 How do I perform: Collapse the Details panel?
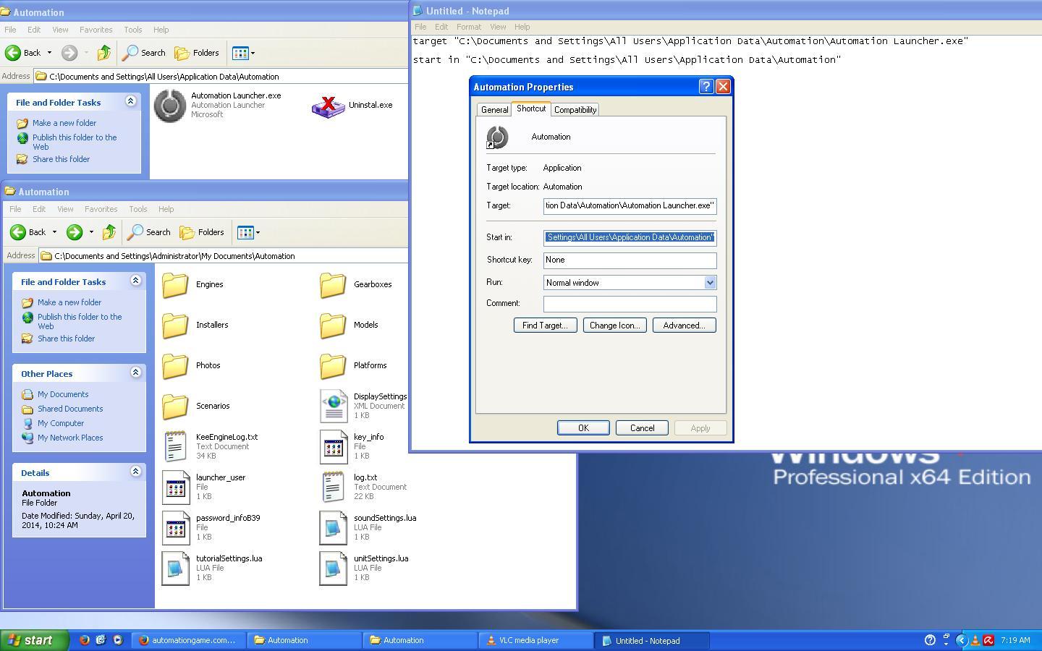pyautogui.click(x=135, y=472)
